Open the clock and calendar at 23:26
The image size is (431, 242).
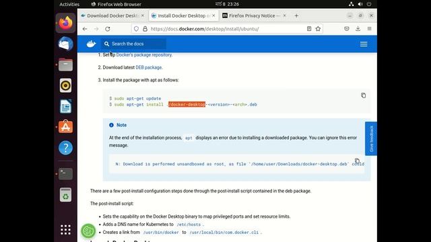[x=228, y=4]
